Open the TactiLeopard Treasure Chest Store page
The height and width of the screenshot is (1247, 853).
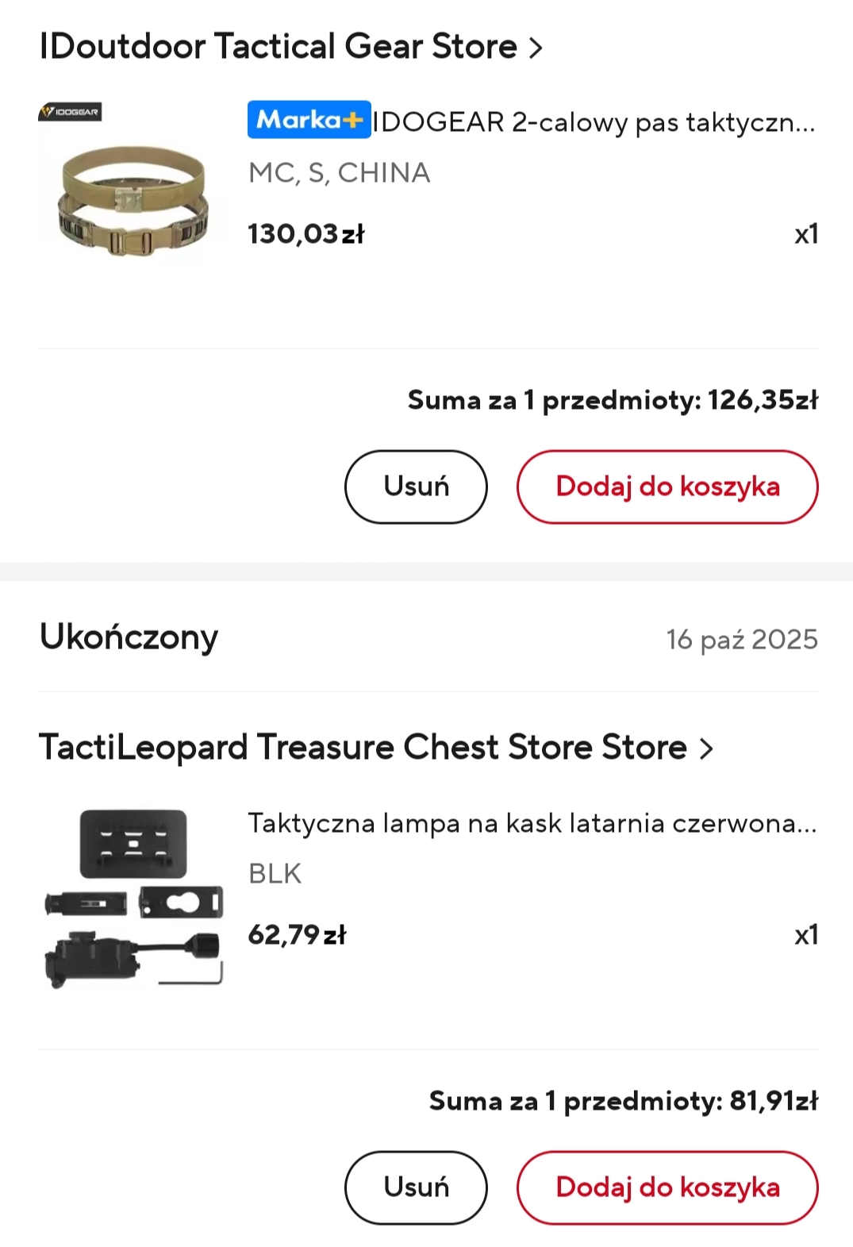[x=363, y=748]
